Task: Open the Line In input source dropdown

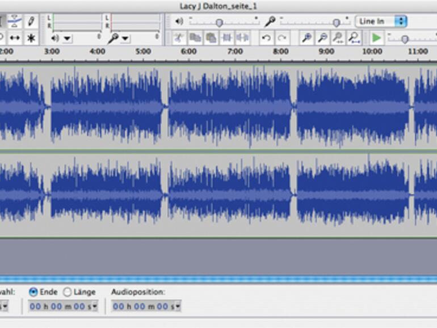Action: pos(381,21)
